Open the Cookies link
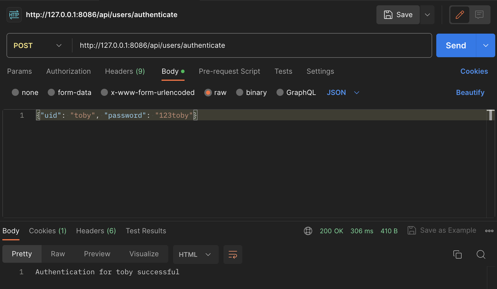Screen dimensions: 497x289 [x=474, y=71]
